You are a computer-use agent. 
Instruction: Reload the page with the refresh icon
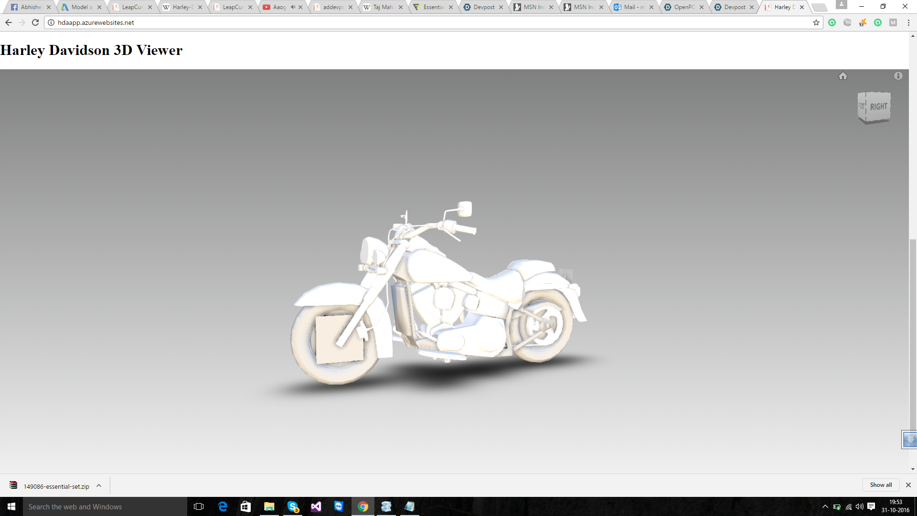click(x=35, y=22)
